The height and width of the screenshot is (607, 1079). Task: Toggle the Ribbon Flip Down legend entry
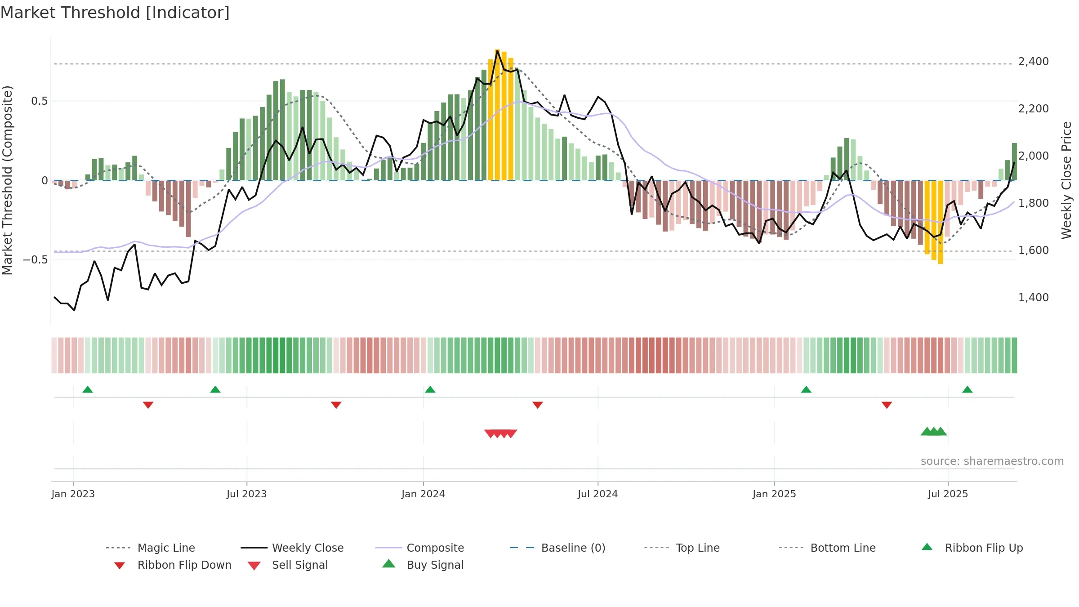173,565
